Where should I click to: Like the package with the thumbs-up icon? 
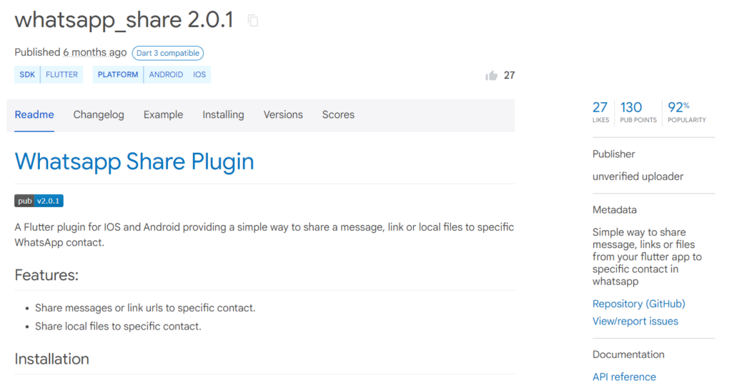(x=491, y=76)
